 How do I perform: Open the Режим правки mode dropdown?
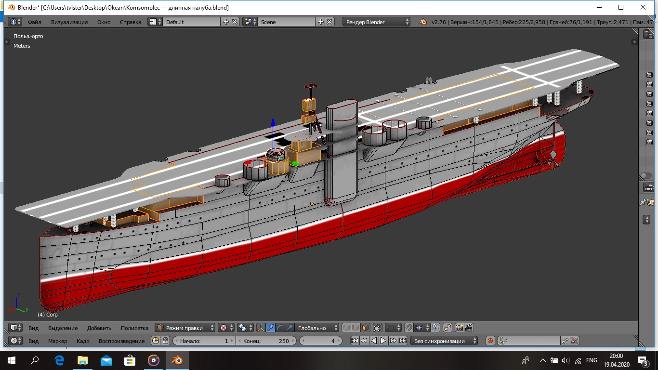coord(185,328)
